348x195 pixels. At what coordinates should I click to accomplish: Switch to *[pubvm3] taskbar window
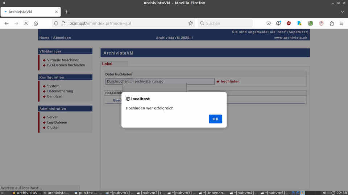pos(182,193)
